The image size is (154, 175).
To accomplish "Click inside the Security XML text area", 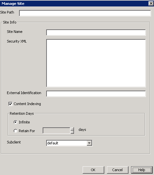I will coord(96,63).
